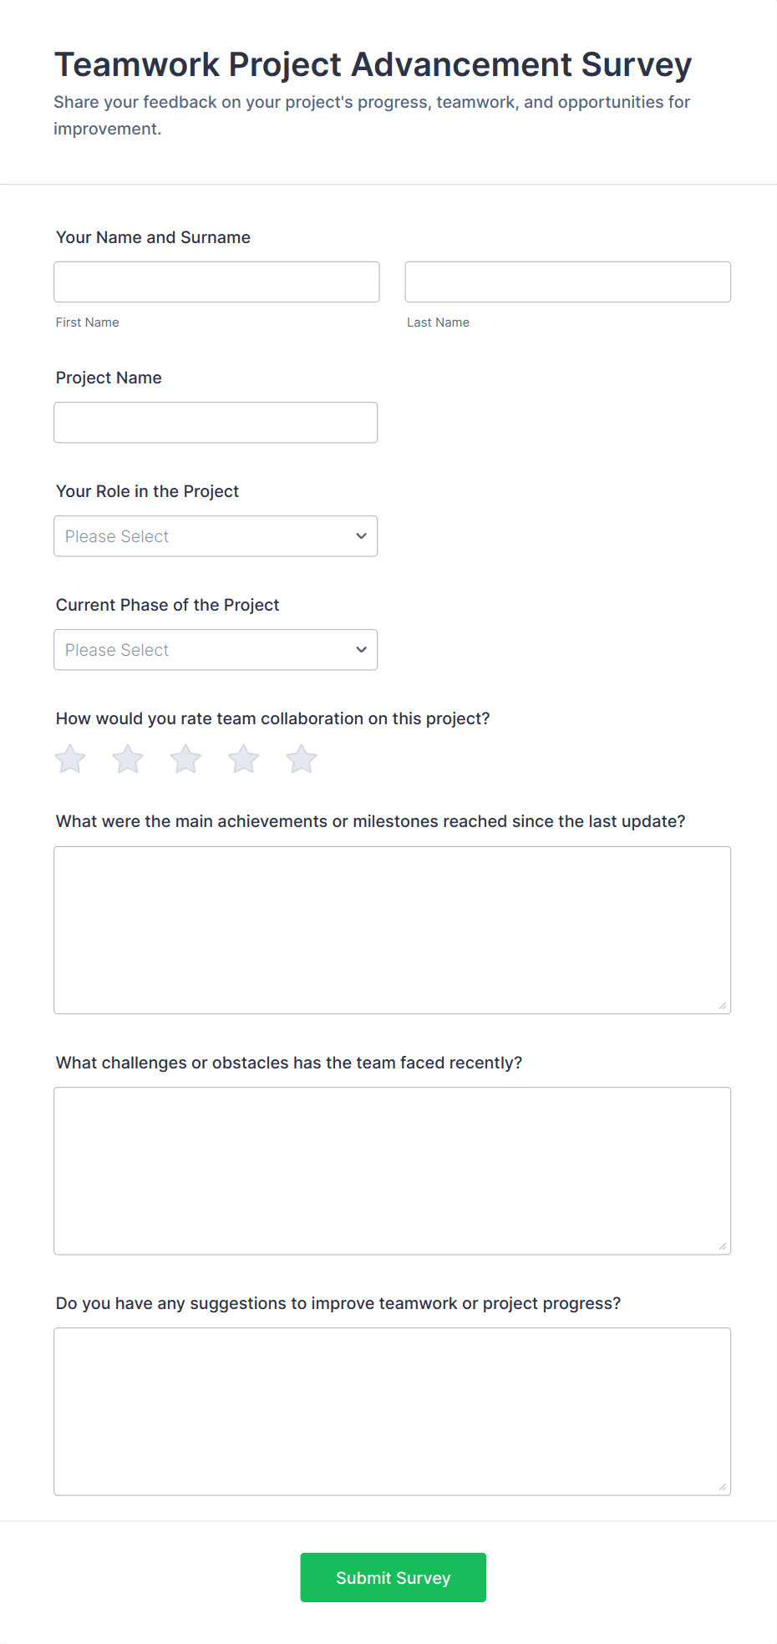Click into the Last Name field
The width and height of the screenshot is (777, 1644).
567,282
